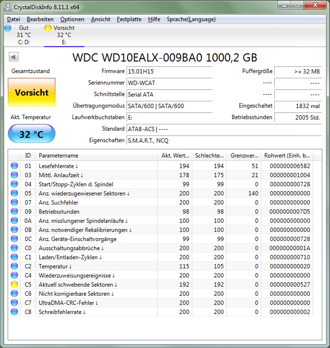330x348 pixels.
Task: Select the Aktuell schwebende Sektoren parameter name
Action: 78,284
